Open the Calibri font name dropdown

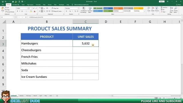[x=27, y=8]
